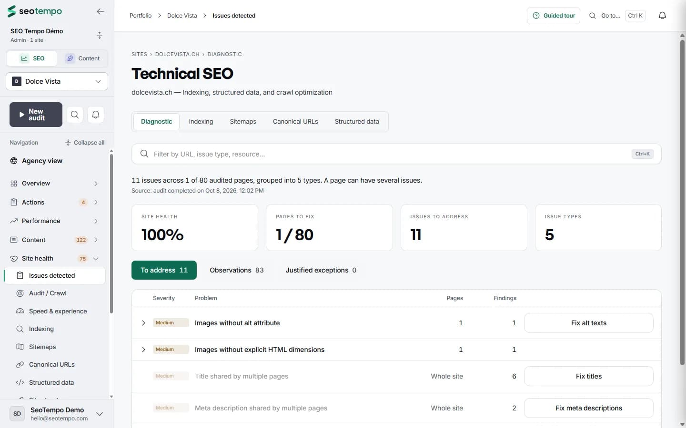Screen dimensions: 686x428
Task: Switch to the Canonical URLs tab
Action: point(295,122)
